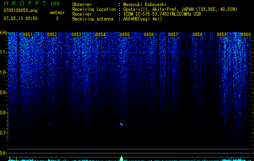Click the meteor count label

pyautogui.click(x=57, y=12)
